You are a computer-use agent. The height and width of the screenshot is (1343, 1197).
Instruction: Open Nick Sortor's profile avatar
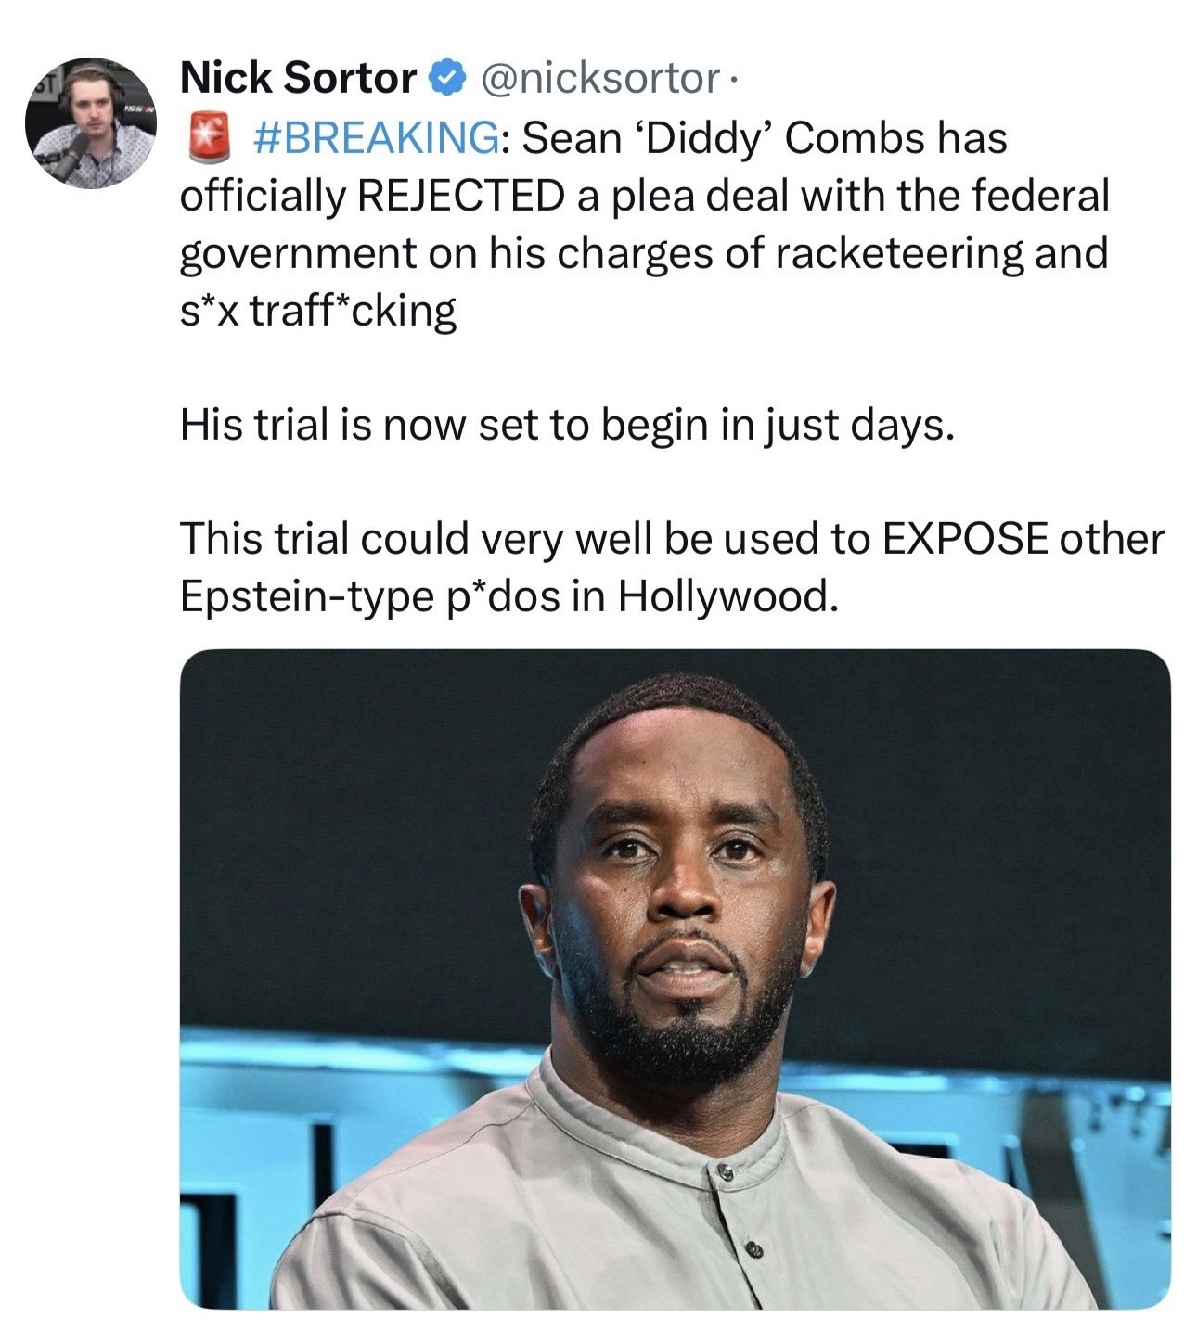pos(90,122)
